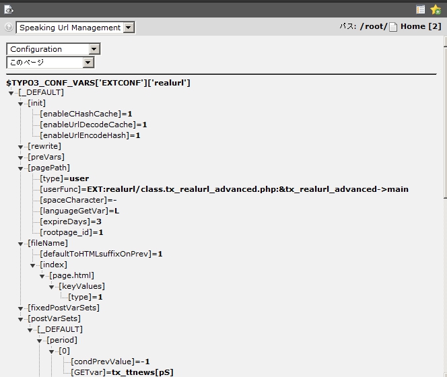Screen dimensions: 447x377
Task: Open the このページ depth dropdown
Action: point(50,63)
